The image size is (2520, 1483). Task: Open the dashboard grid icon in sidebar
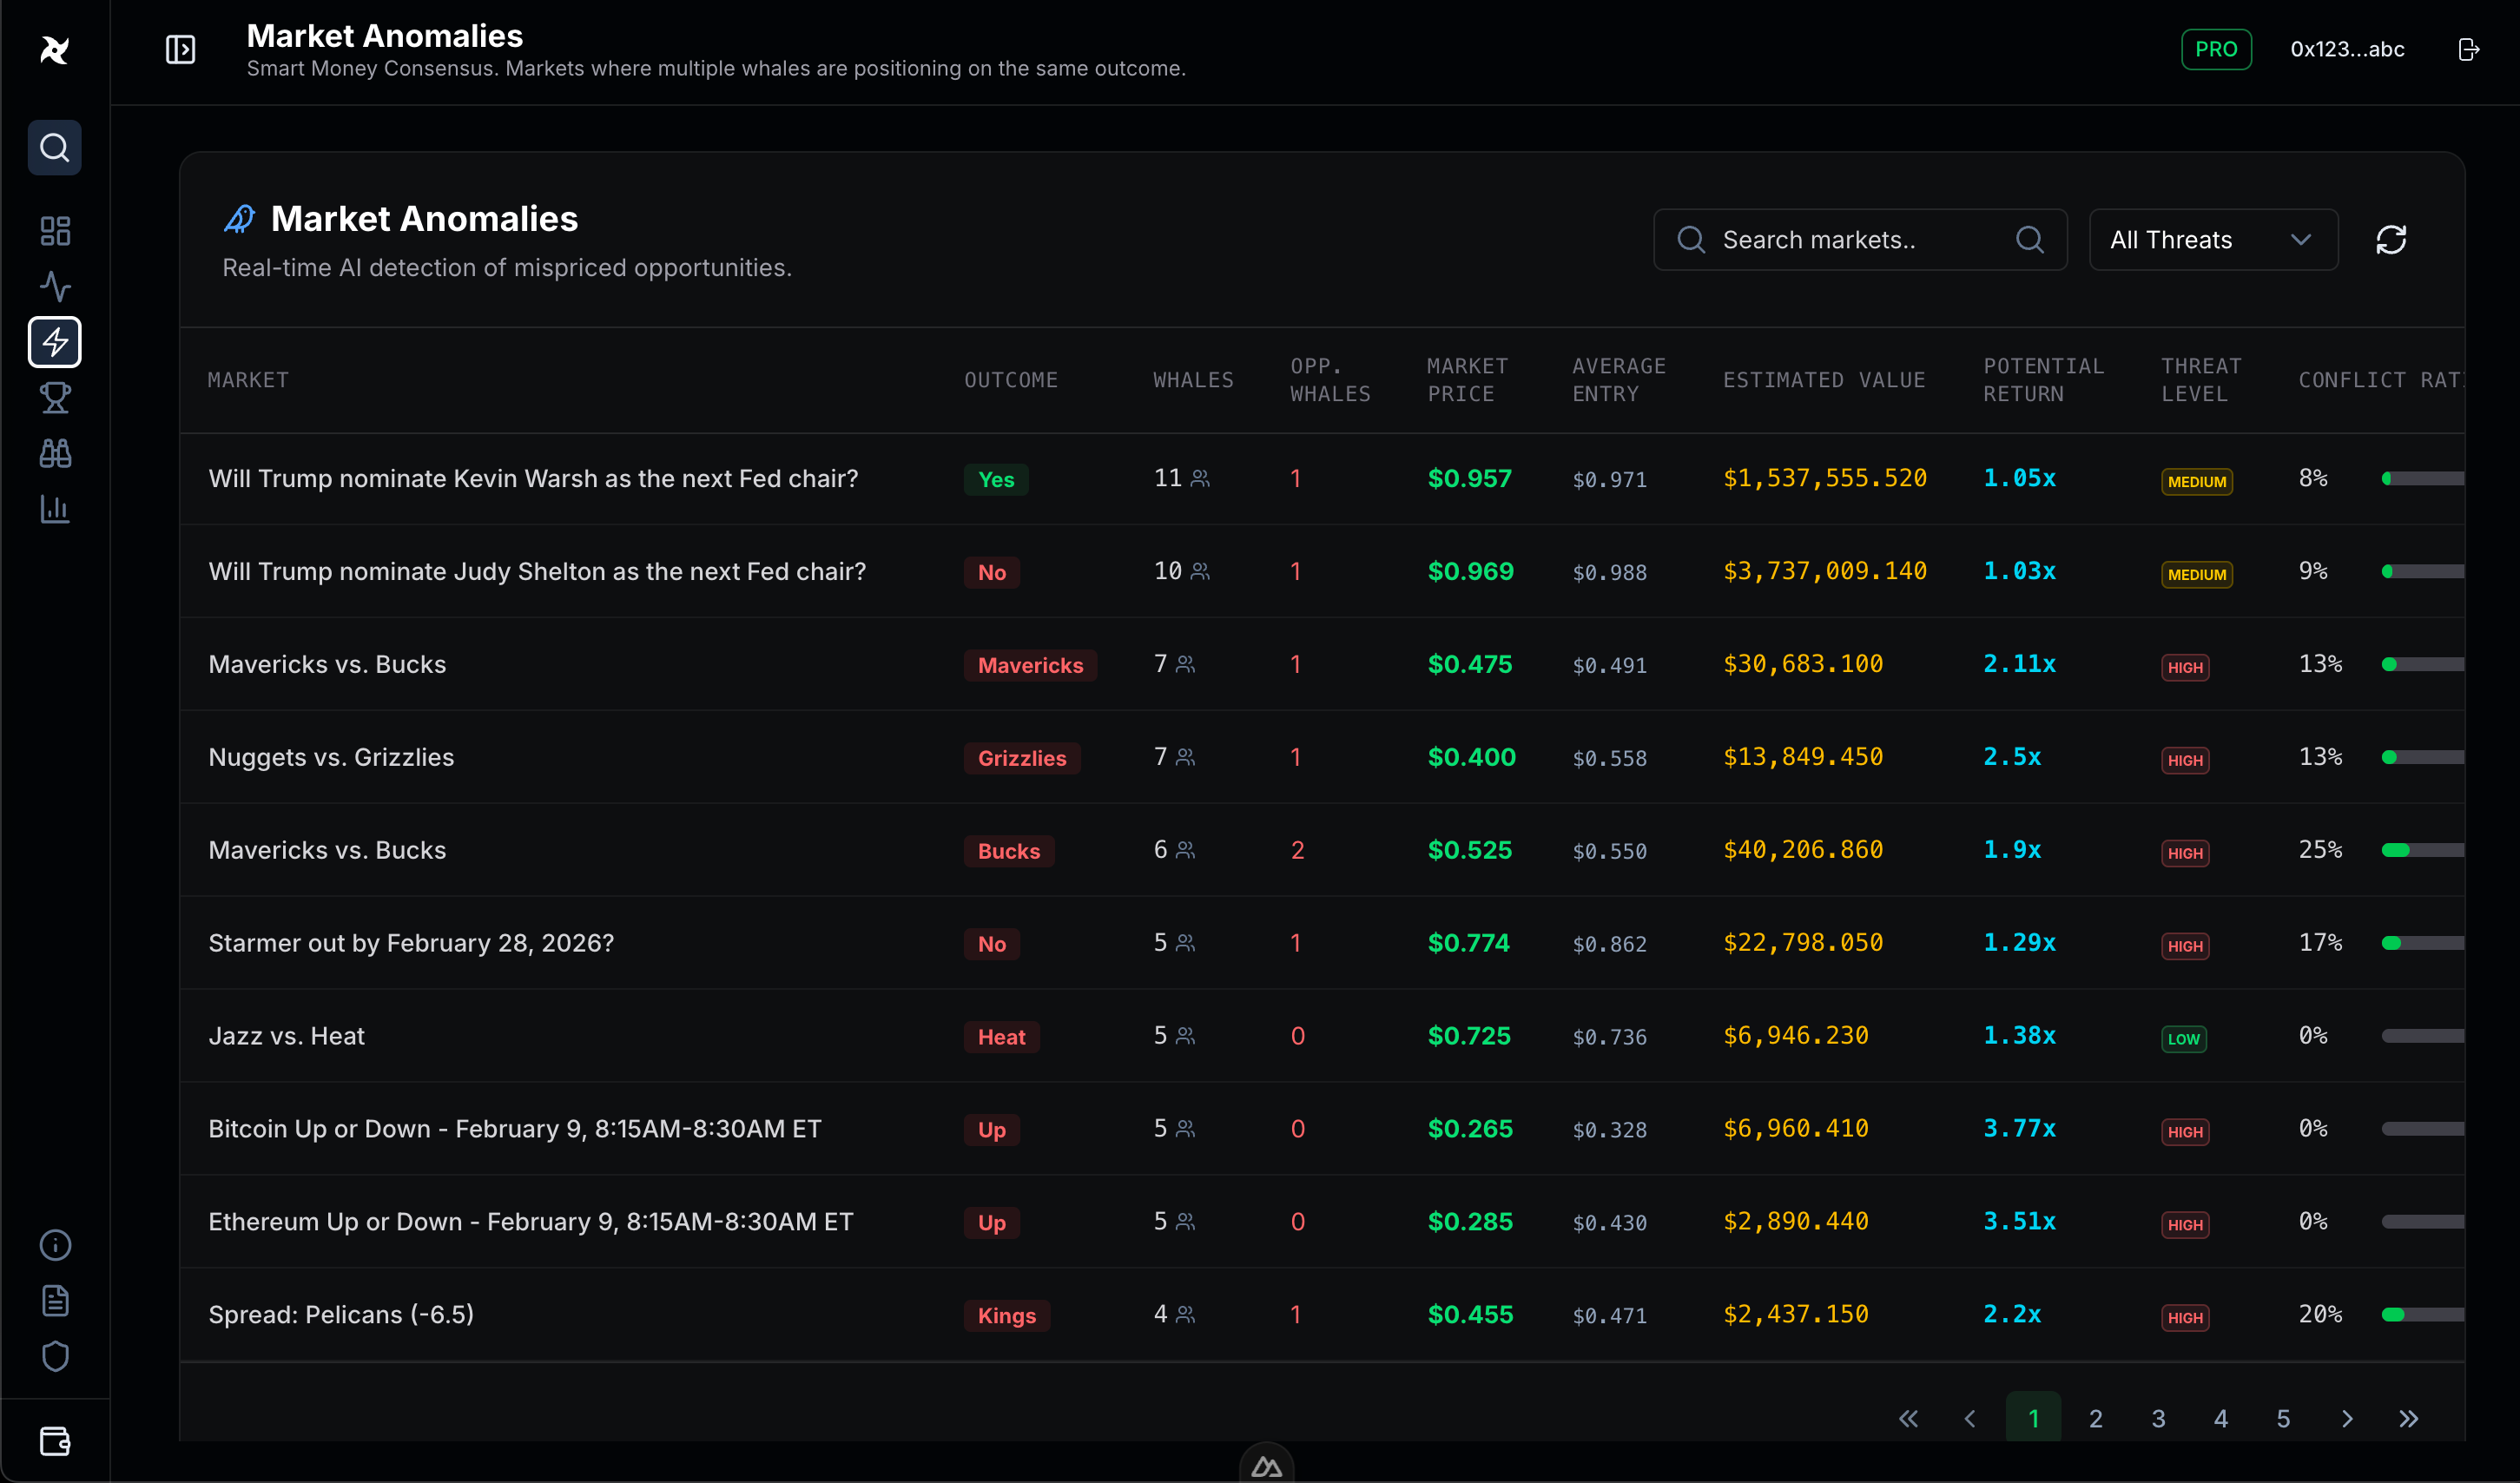(x=55, y=231)
